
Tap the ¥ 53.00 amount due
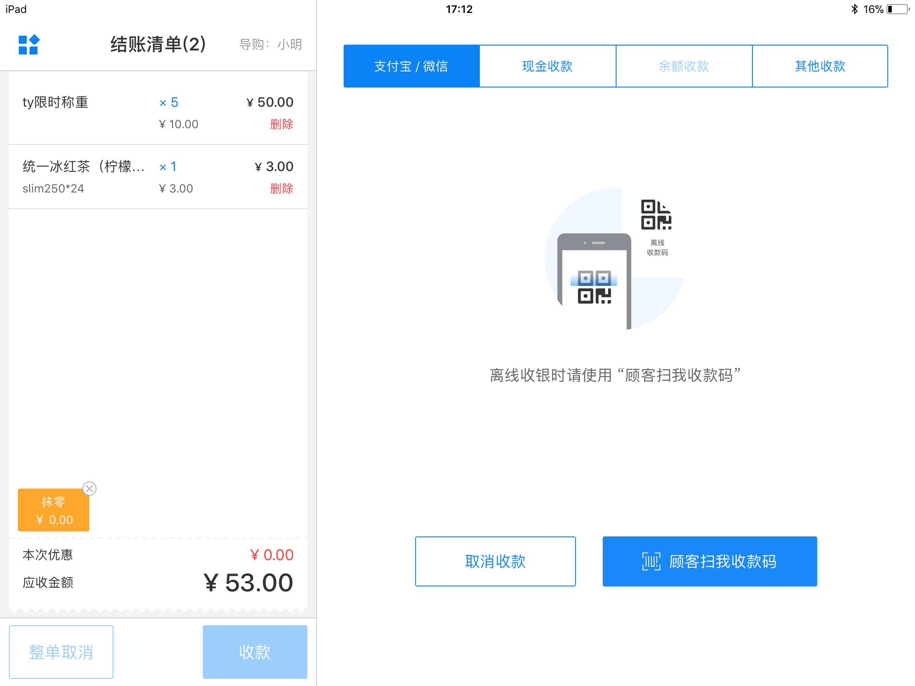pos(248,583)
